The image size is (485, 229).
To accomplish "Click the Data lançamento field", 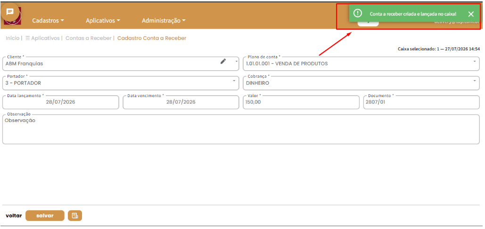I will click(x=61, y=102).
